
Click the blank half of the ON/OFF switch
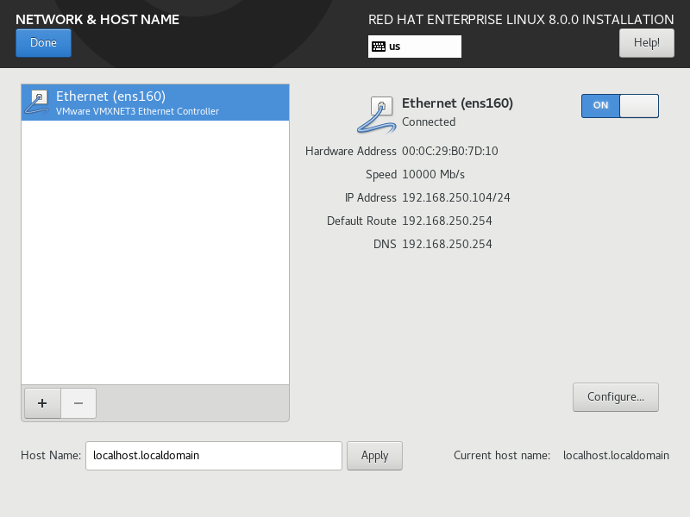point(639,105)
